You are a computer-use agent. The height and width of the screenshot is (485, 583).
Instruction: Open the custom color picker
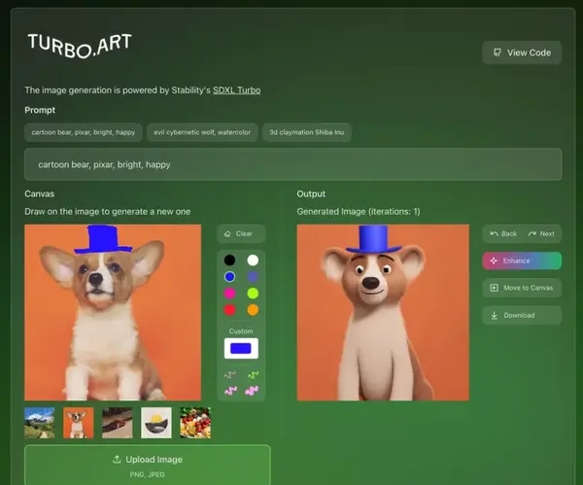[241, 348]
